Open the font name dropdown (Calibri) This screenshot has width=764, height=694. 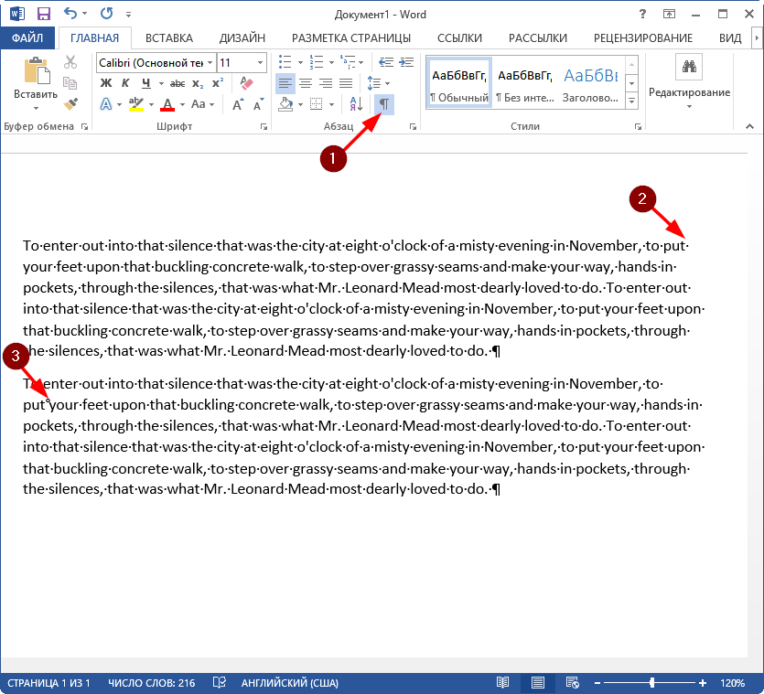coord(210,62)
